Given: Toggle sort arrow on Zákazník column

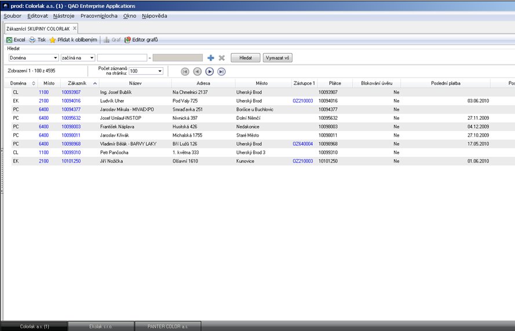Looking at the screenshot, I should (95, 83).
